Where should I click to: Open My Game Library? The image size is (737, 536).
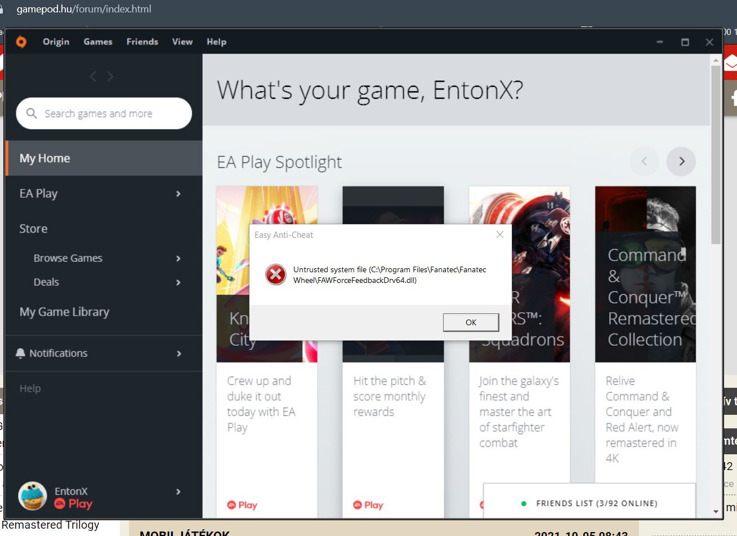point(64,312)
